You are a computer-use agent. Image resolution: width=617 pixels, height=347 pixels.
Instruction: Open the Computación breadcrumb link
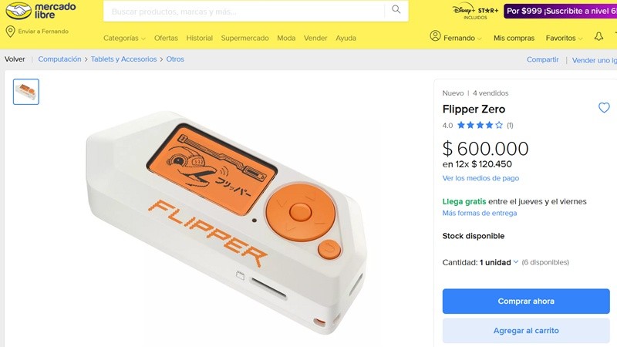tap(59, 59)
